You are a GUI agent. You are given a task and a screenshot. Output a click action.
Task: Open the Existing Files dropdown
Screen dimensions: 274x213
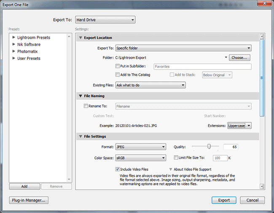[x=150, y=85]
